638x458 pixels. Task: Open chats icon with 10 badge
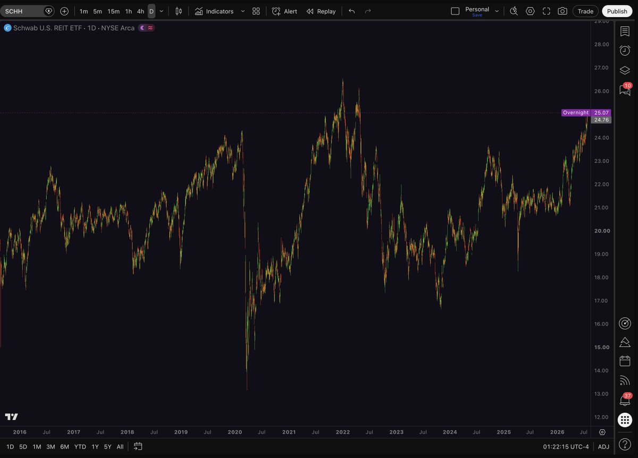tap(625, 90)
